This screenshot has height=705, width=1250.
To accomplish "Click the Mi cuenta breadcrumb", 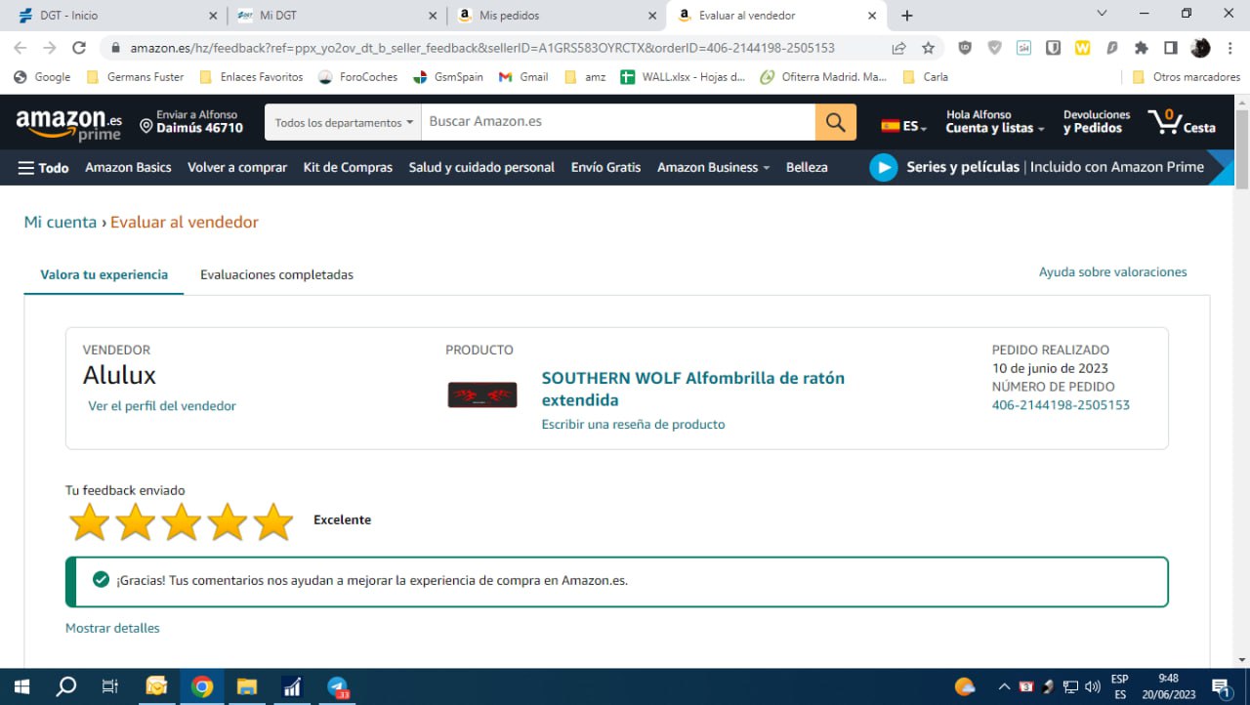I will pos(61,222).
